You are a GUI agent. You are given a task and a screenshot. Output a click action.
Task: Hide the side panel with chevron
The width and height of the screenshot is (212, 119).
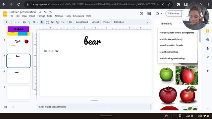pyautogui.click(x=208, y=108)
